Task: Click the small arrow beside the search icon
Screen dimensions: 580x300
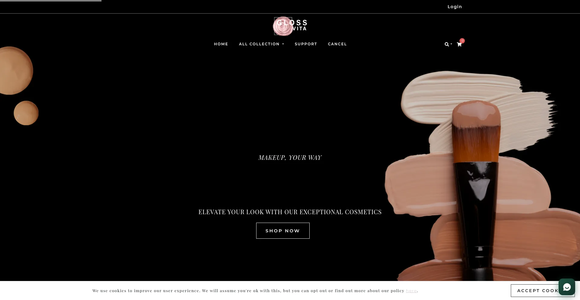Action: point(451,44)
